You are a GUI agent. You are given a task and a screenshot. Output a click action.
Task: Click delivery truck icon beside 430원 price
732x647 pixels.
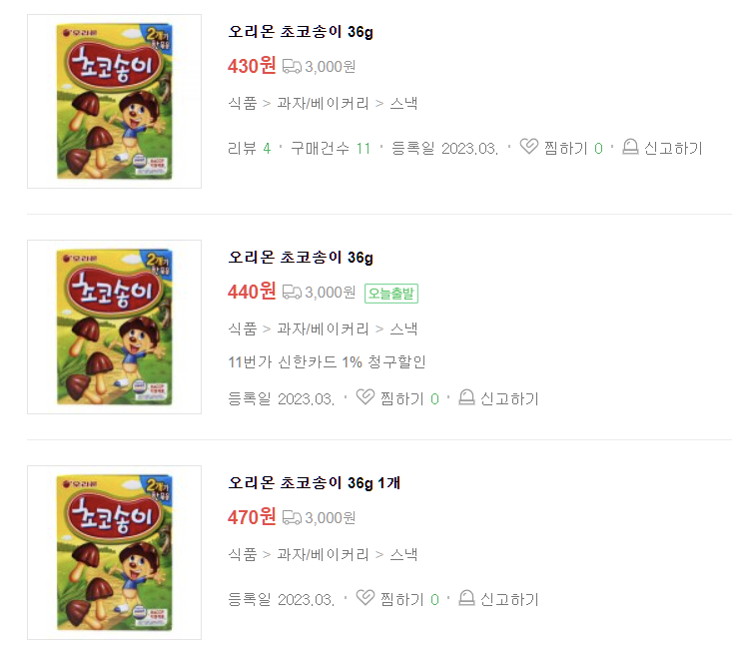(x=292, y=67)
